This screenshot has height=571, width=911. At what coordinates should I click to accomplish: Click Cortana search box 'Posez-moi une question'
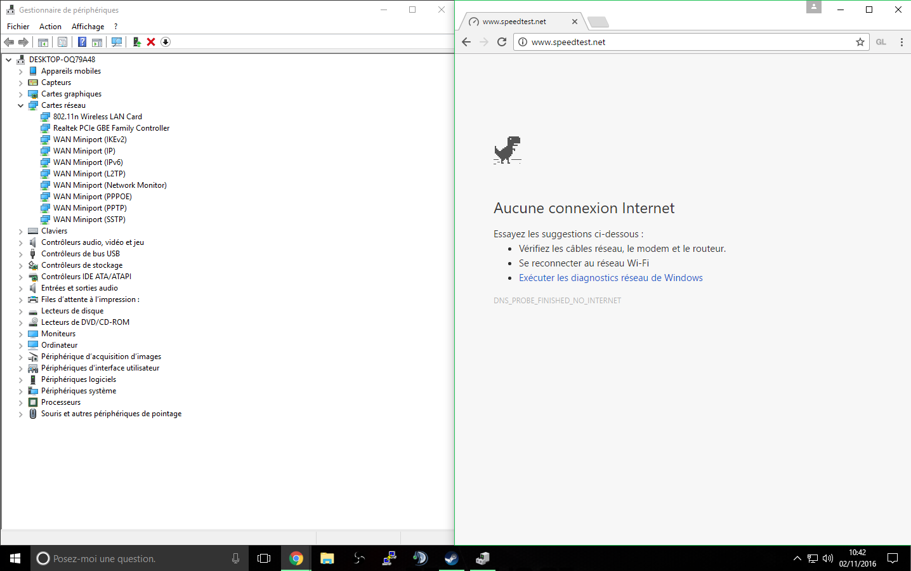(140, 558)
